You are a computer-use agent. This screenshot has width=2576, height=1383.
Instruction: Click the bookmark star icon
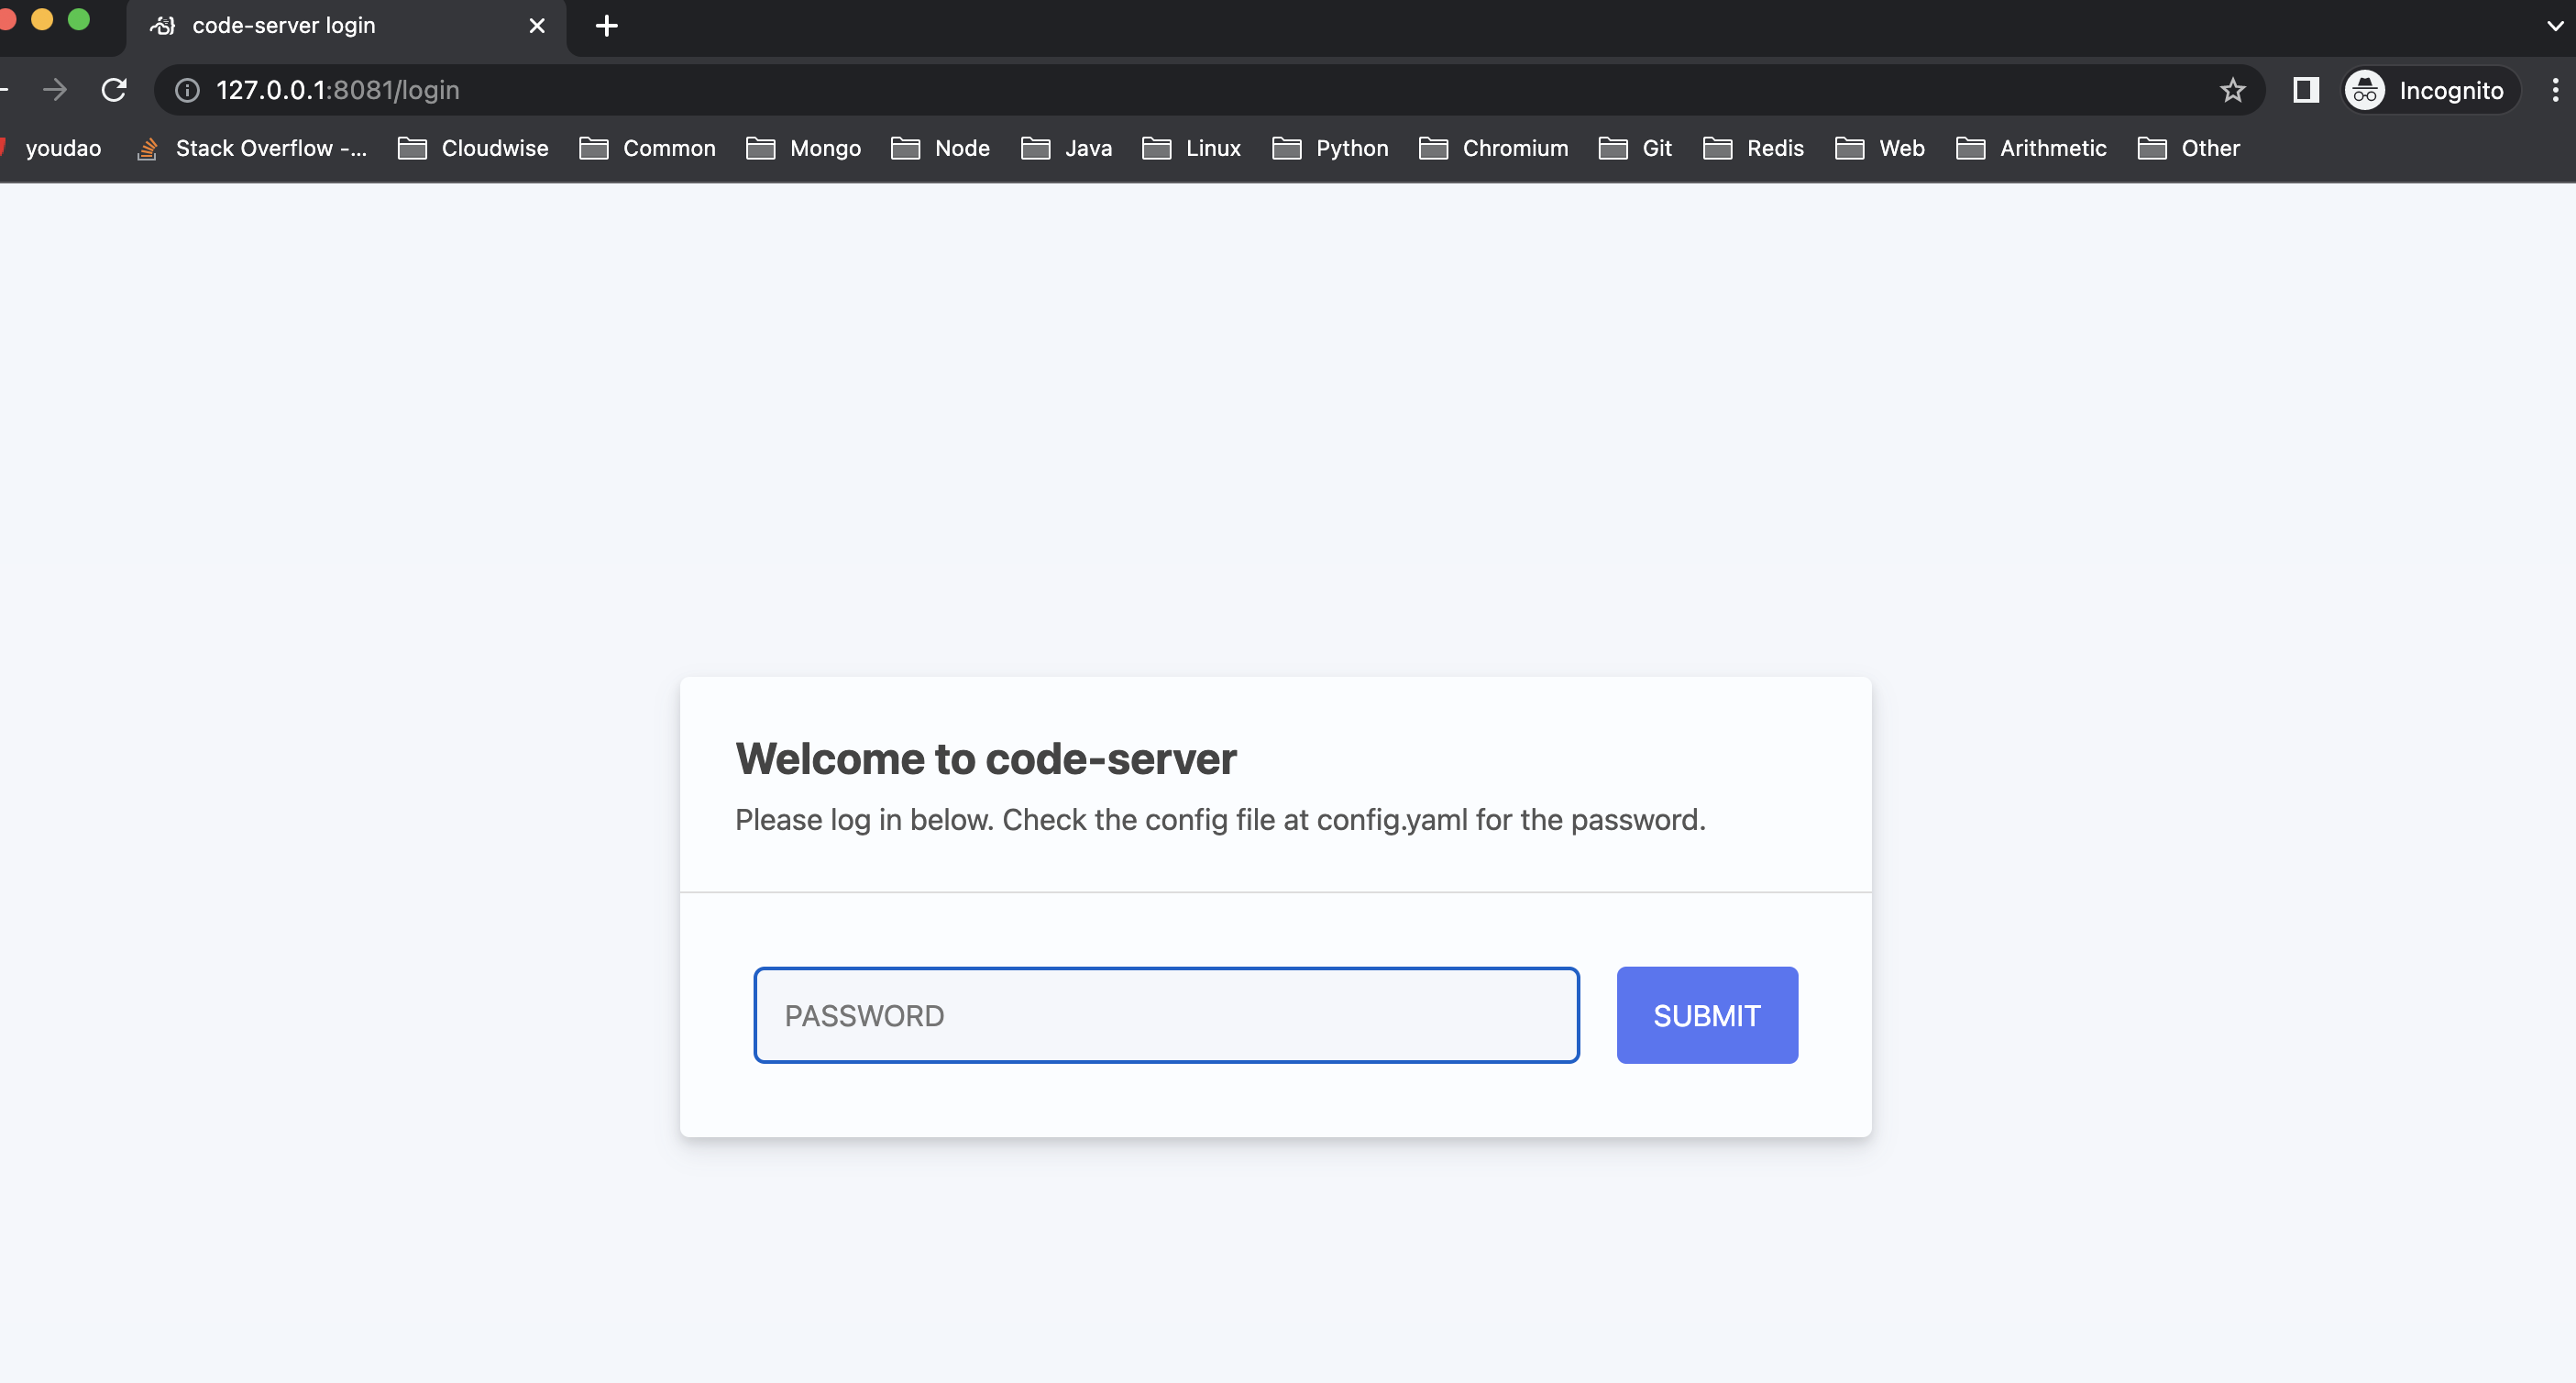pyautogui.click(x=2232, y=91)
